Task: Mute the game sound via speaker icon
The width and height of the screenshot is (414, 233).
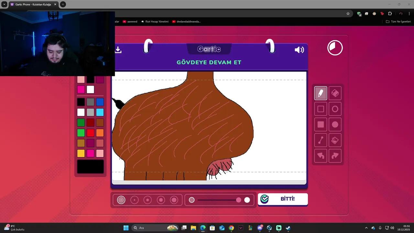Action: point(299,50)
